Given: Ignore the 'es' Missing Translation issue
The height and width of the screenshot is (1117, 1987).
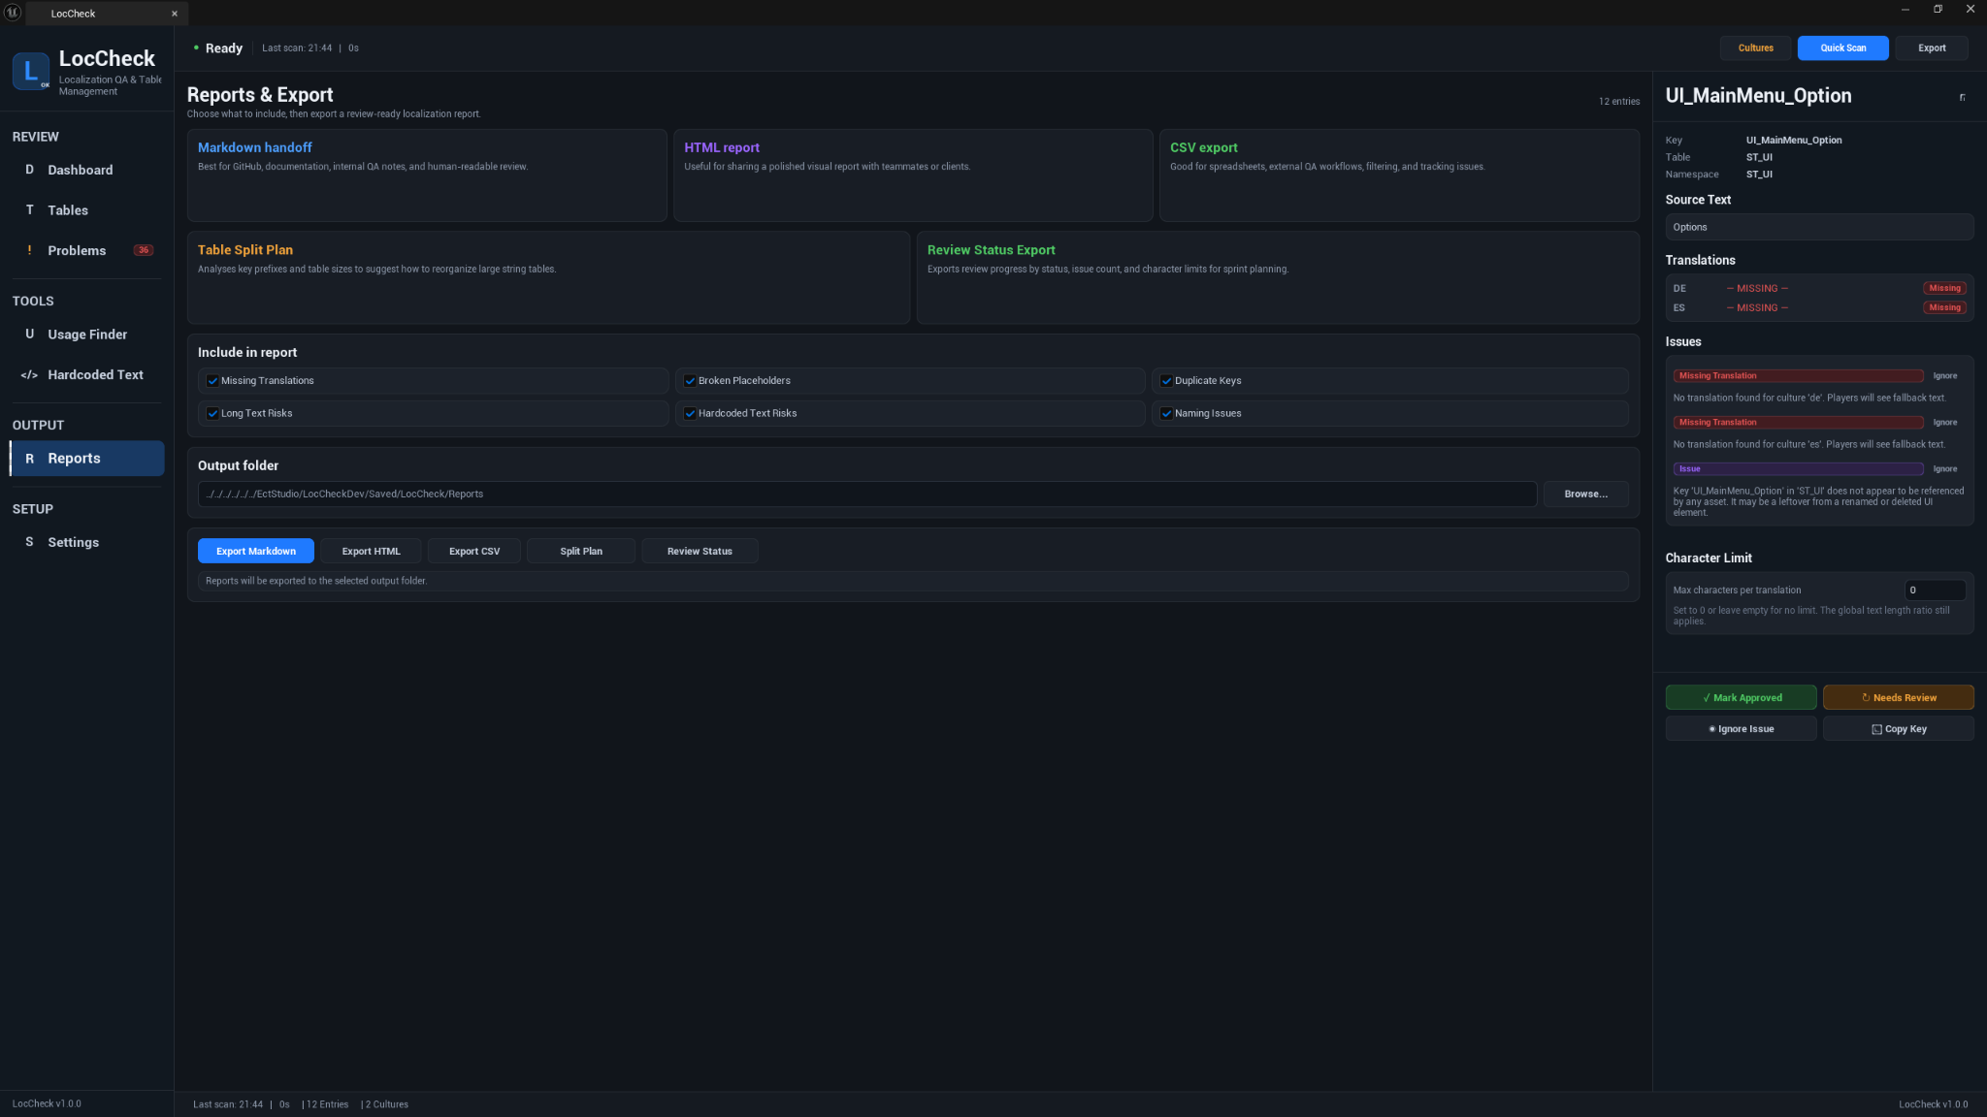Looking at the screenshot, I should pos(1944,422).
